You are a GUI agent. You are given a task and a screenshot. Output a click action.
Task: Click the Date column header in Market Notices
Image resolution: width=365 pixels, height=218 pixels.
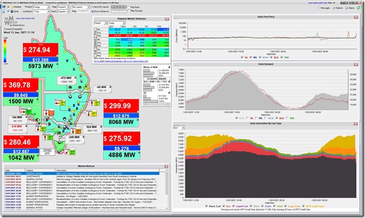(15, 170)
